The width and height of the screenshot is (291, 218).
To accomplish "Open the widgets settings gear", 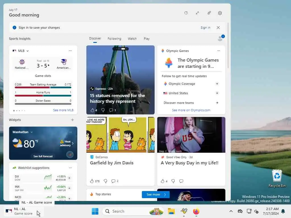I will pos(220,13).
